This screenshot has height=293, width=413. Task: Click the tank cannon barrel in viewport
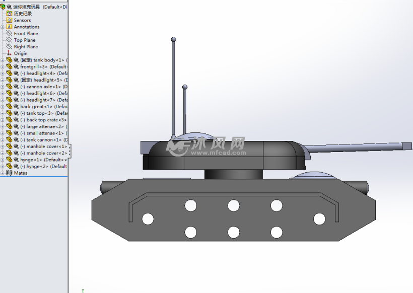coord(358,148)
